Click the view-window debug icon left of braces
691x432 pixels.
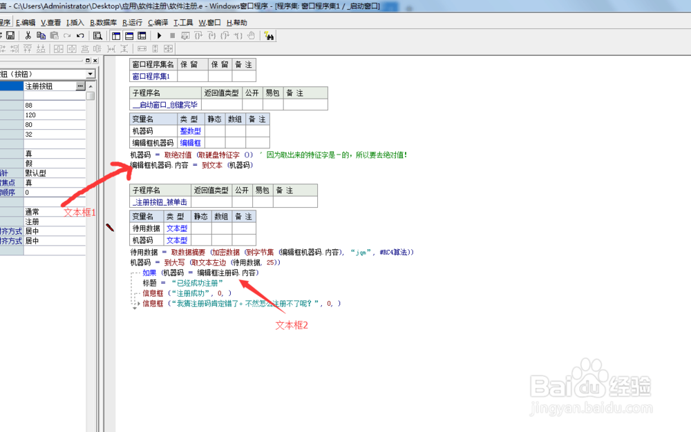coord(185,36)
